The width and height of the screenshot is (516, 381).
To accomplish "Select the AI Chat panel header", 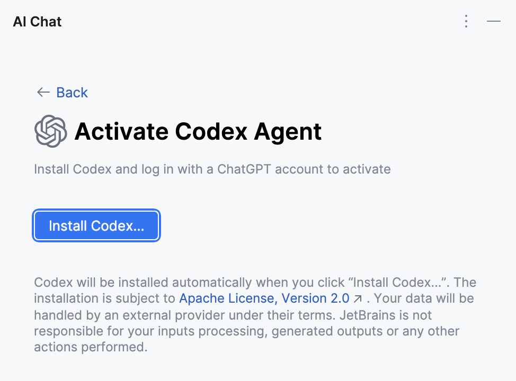I will (x=37, y=22).
